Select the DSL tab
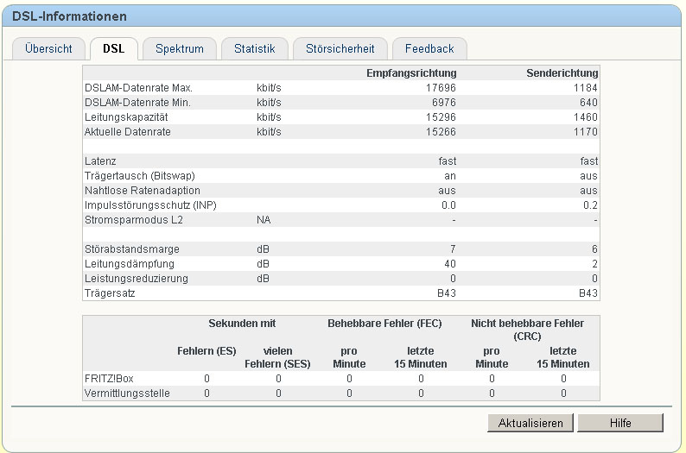The width and height of the screenshot is (686, 453). click(114, 48)
